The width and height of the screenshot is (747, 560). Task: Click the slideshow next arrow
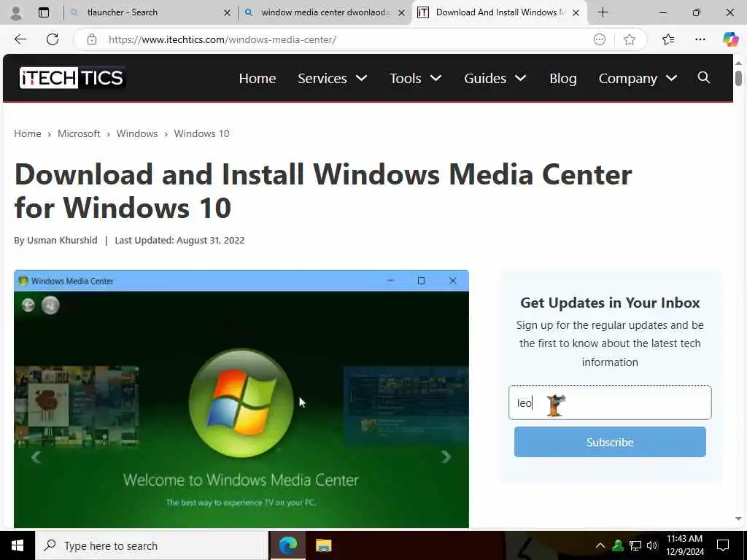(x=446, y=457)
